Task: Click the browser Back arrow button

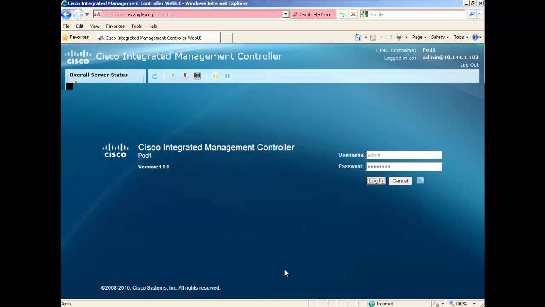Action: 66,14
